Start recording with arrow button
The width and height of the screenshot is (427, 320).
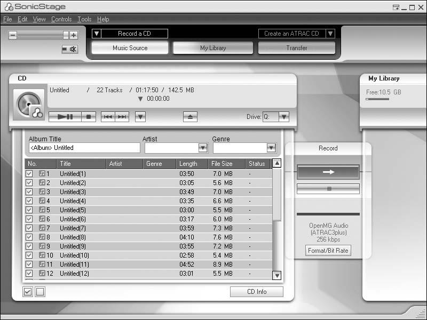click(x=328, y=172)
